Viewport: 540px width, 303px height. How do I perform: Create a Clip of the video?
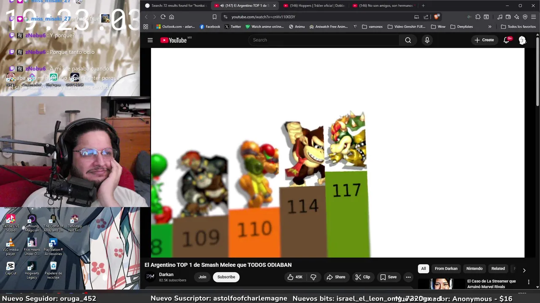[x=362, y=277]
